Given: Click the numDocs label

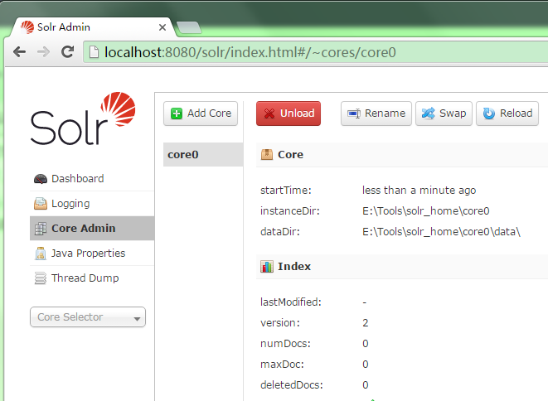Looking at the screenshot, I should 285,344.
